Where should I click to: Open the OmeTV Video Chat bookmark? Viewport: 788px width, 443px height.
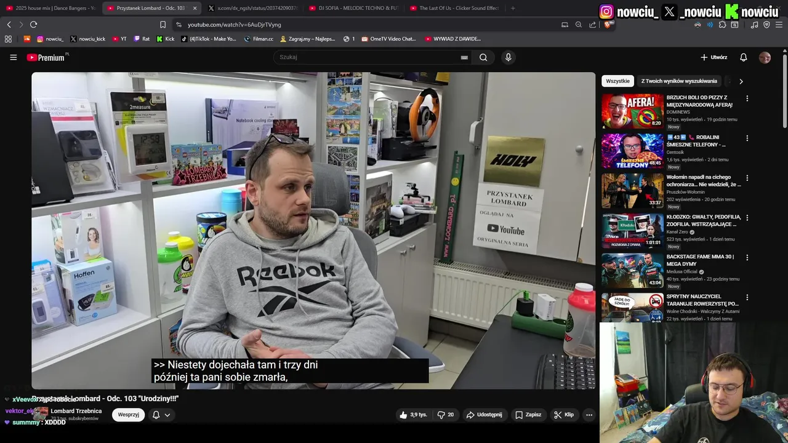tap(388, 39)
